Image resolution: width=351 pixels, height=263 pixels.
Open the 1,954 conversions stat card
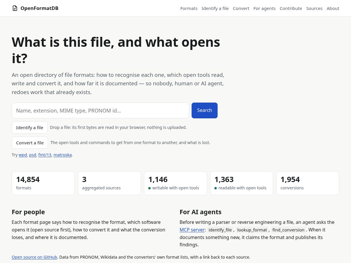coord(308,183)
